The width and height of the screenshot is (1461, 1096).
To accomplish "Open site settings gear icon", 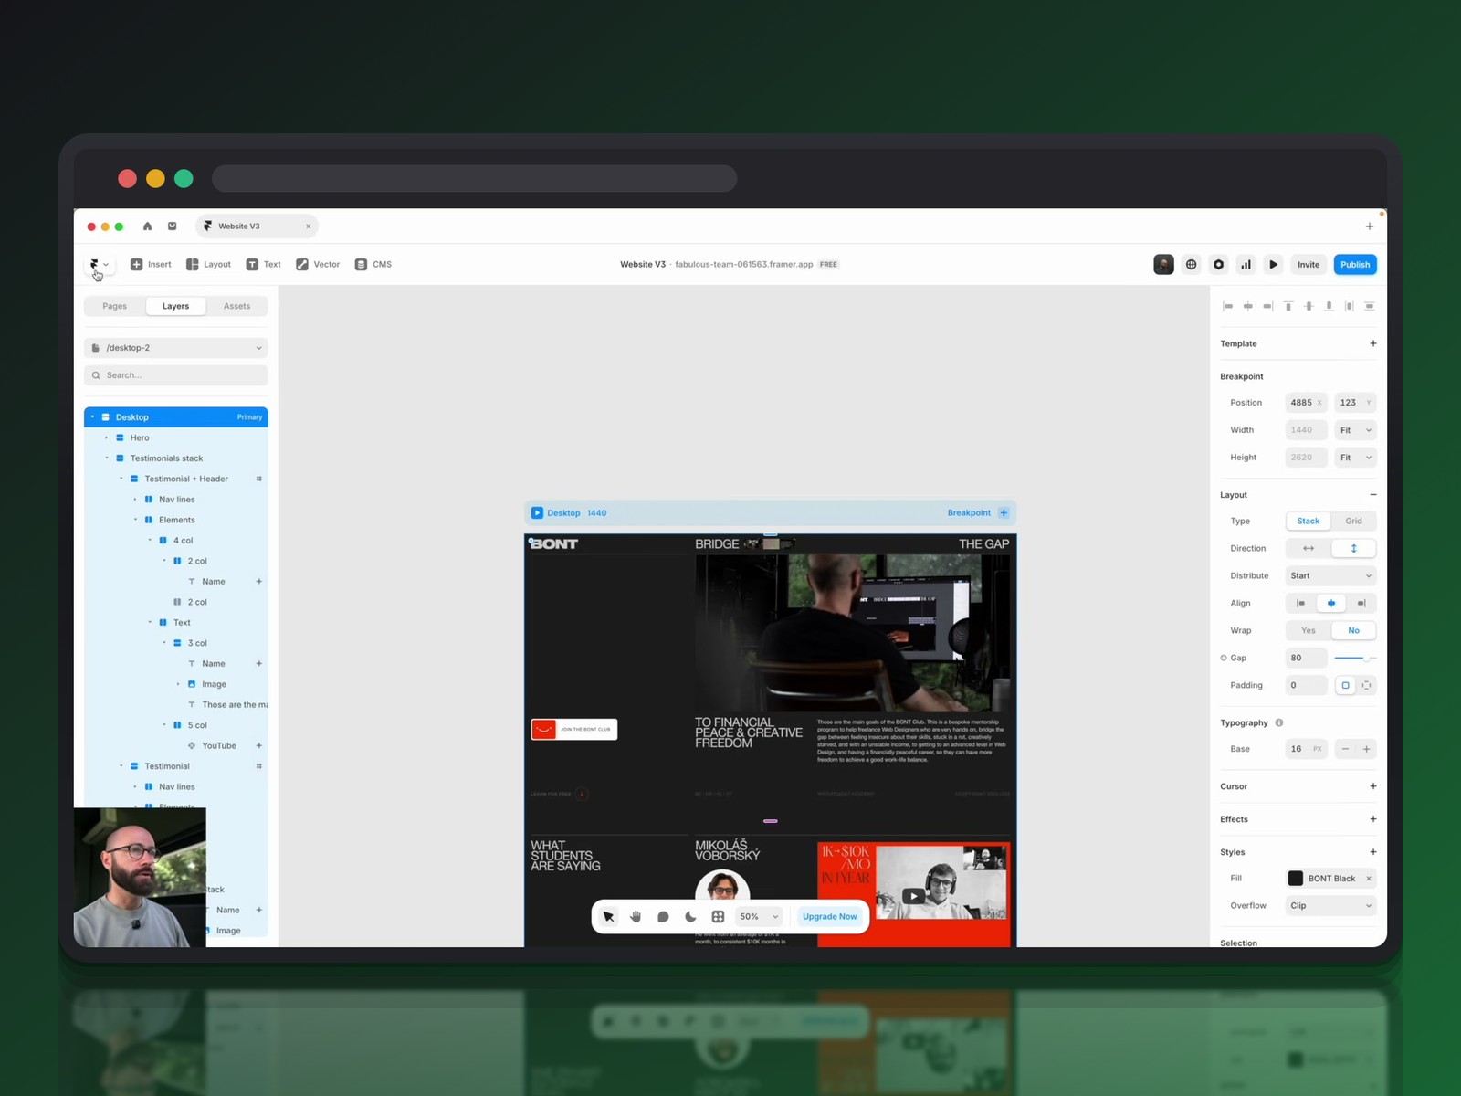I will tap(1218, 265).
